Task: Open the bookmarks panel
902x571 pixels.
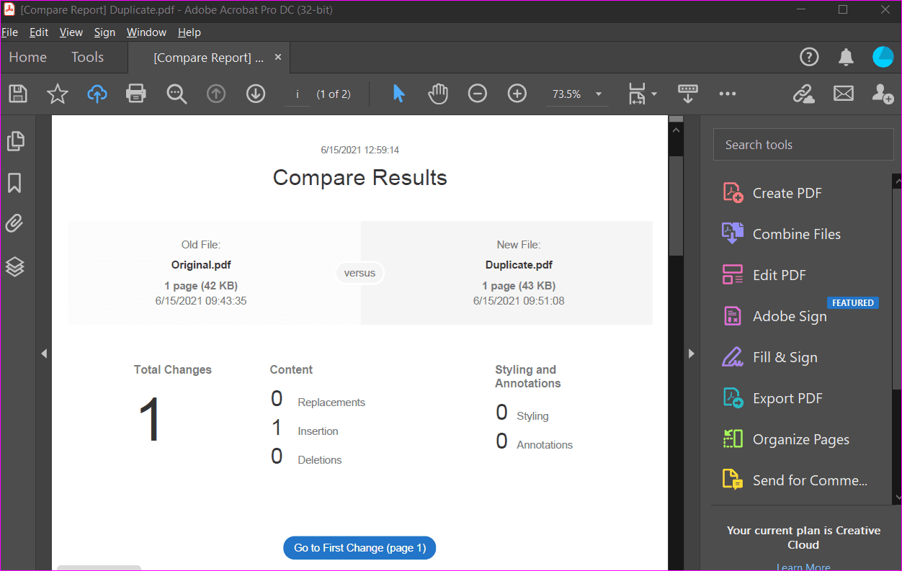Action: [x=14, y=183]
